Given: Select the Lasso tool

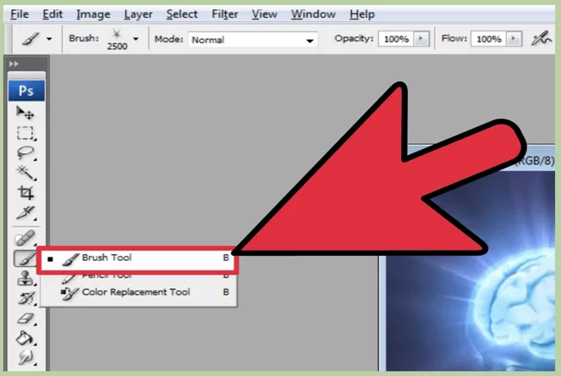Looking at the screenshot, I should [x=25, y=152].
